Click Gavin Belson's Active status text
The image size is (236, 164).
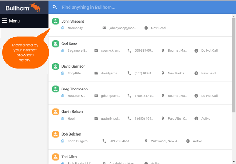tap(206, 119)
